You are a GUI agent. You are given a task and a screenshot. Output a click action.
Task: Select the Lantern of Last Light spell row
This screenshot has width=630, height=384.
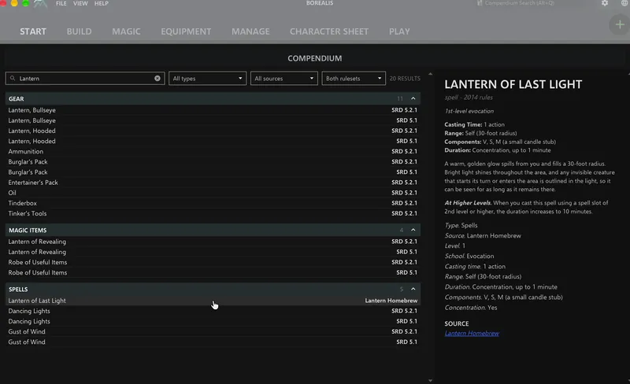click(213, 301)
